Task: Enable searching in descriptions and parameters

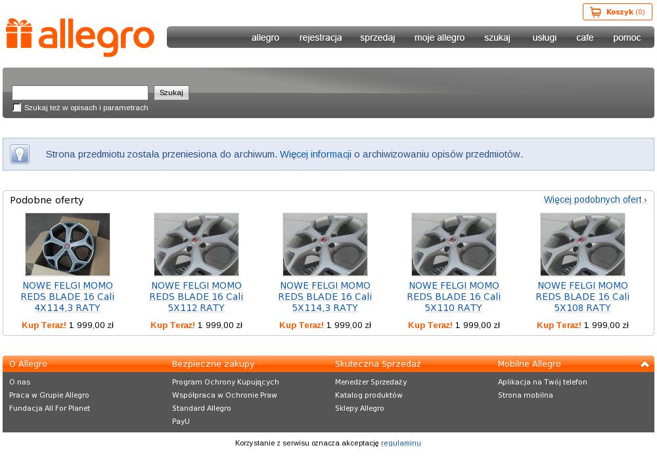Action: (x=17, y=108)
